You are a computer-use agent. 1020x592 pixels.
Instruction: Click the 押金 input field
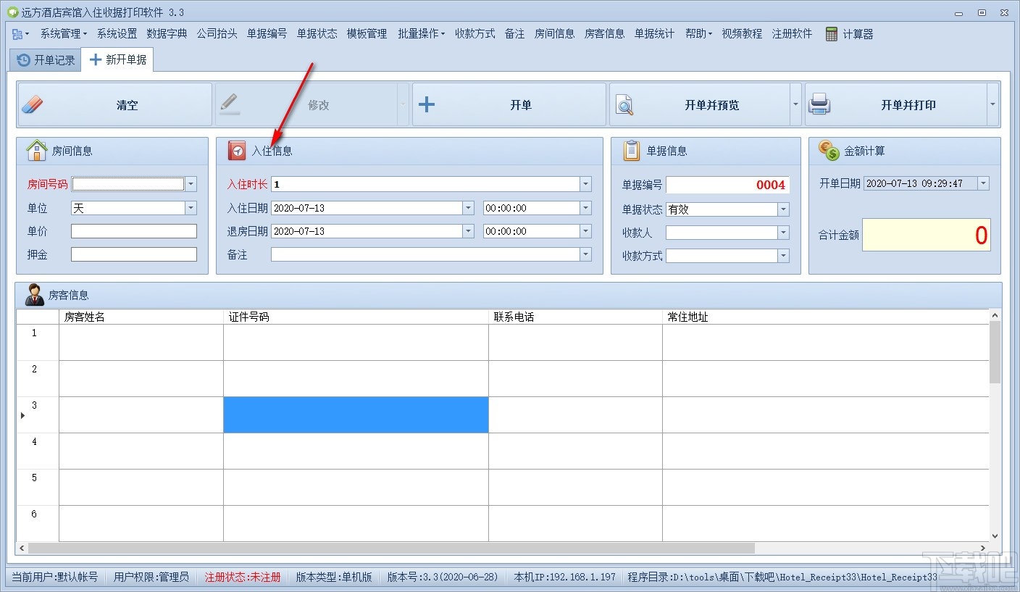click(134, 254)
